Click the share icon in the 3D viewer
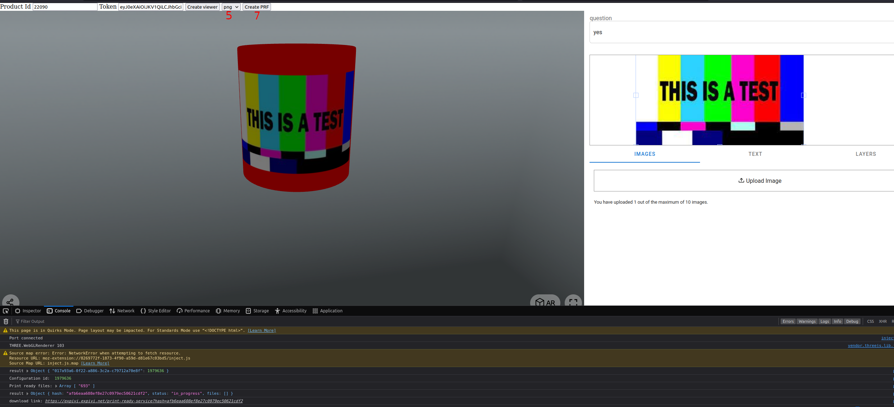The height and width of the screenshot is (407, 894). 10,302
